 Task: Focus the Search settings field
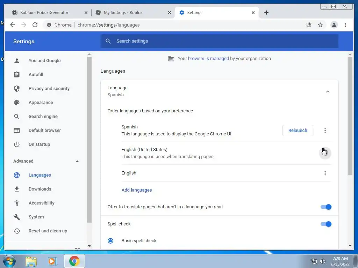pyautogui.click(x=220, y=41)
